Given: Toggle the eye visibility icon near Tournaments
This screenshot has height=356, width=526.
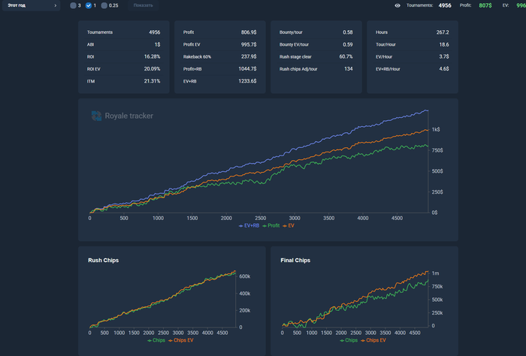Looking at the screenshot, I should [398, 5].
